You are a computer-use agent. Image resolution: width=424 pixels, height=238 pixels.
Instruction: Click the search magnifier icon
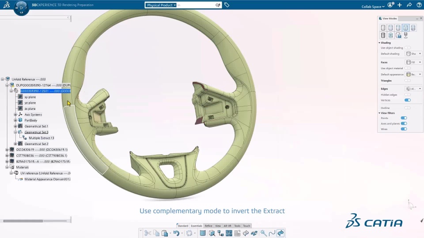click(x=218, y=5)
